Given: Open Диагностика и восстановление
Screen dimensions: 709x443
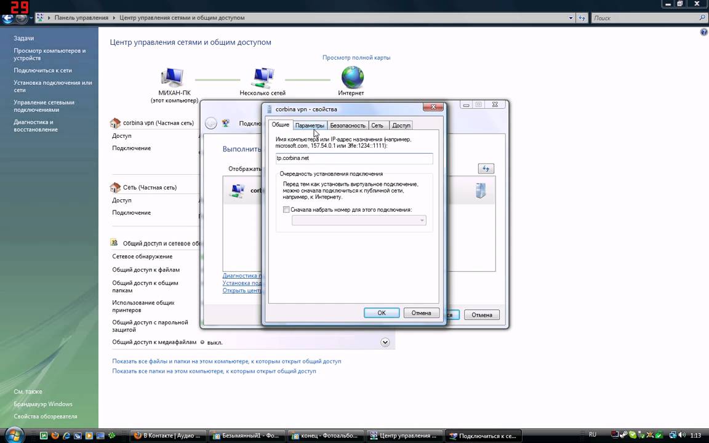Looking at the screenshot, I should click(36, 126).
